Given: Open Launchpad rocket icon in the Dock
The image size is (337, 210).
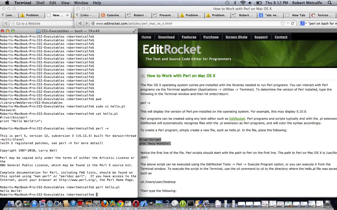Looking at the screenshot, I should [x=18, y=204].
